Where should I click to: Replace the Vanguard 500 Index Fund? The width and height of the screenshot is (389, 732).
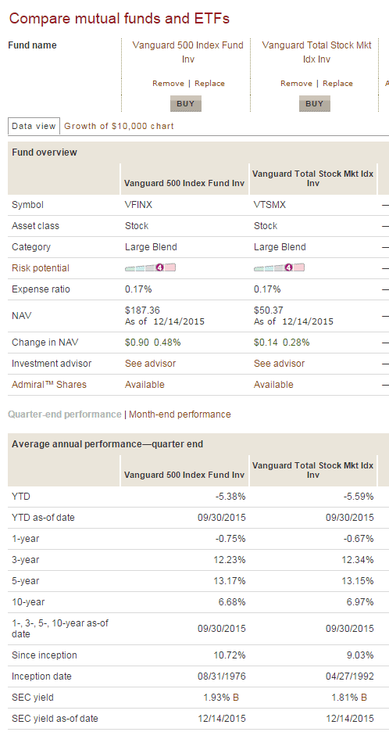[x=209, y=84]
